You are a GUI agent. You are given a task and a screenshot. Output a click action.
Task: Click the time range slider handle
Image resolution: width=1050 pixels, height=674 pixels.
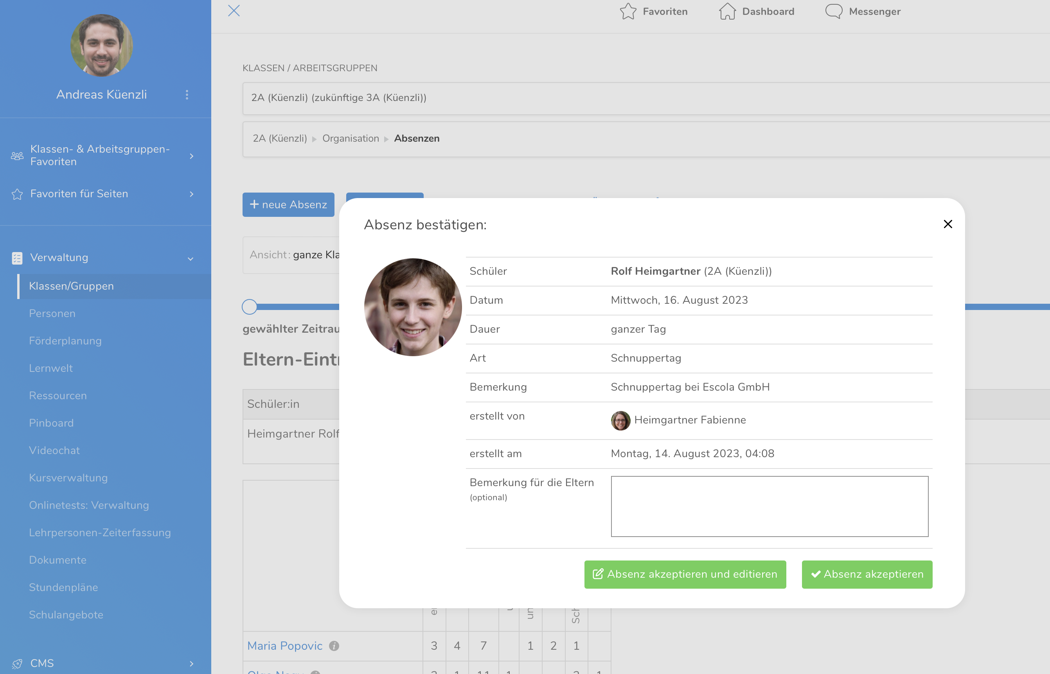click(249, 307)
